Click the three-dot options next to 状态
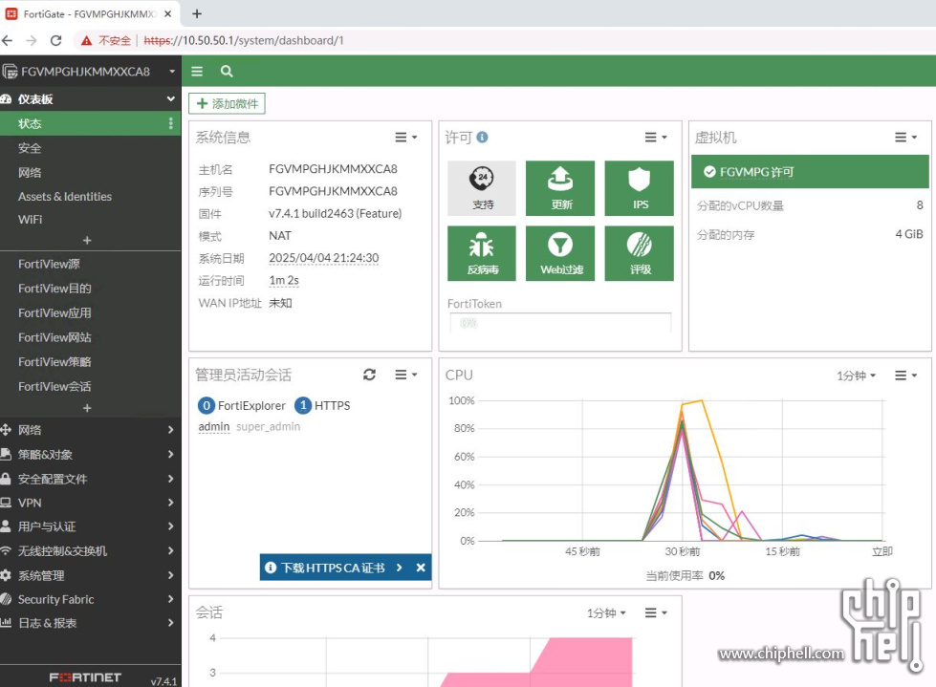 tap(171, 123)
